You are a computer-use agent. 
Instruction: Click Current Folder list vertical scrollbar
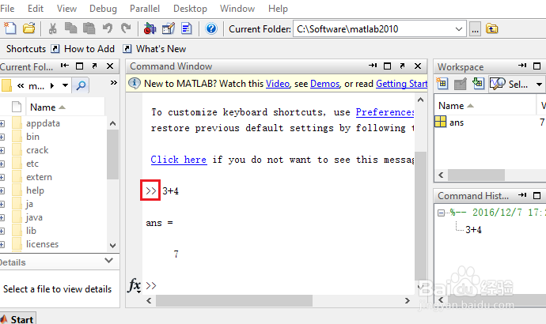[x=112, y=154]
